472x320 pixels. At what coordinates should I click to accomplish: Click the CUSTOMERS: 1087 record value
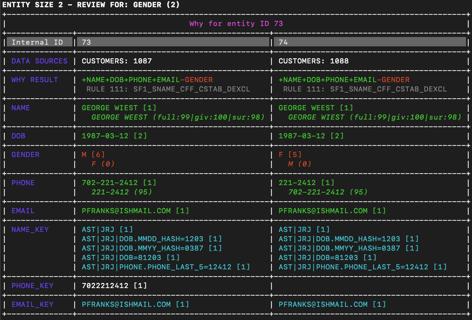tap(116, 61)
